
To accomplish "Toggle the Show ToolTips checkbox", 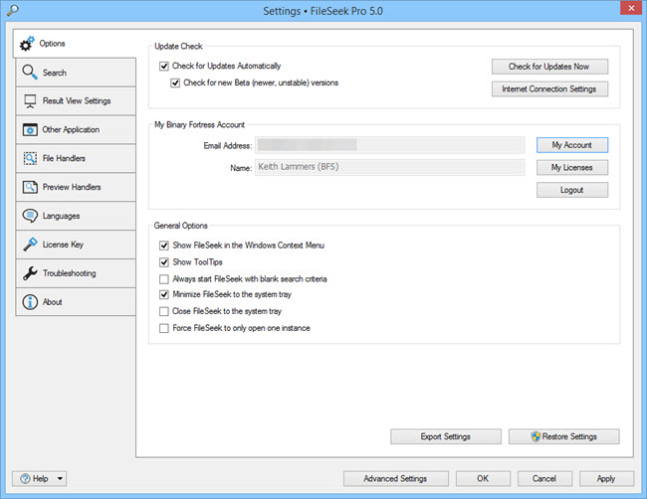I will click(x=164, y=262).
